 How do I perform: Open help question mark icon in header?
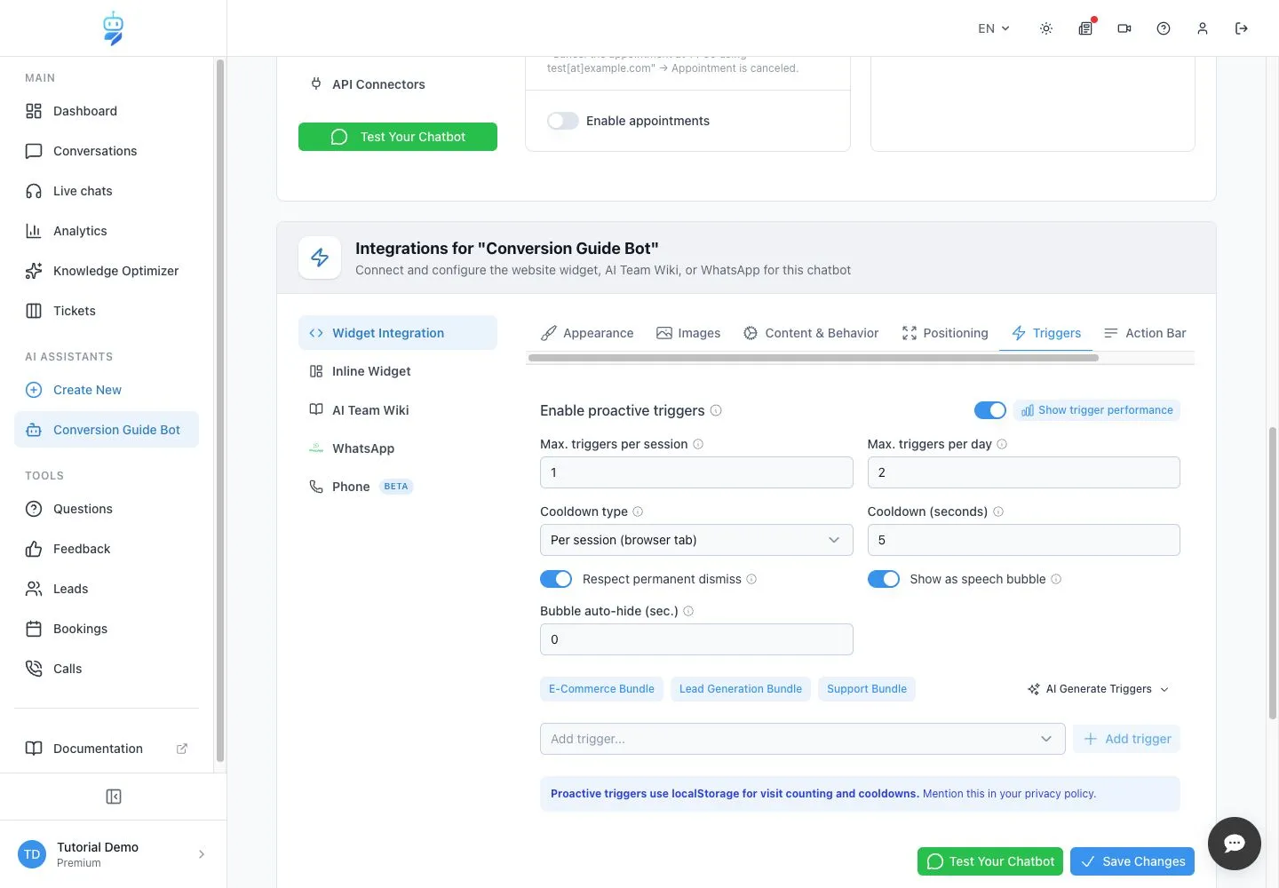(1164, 28)
